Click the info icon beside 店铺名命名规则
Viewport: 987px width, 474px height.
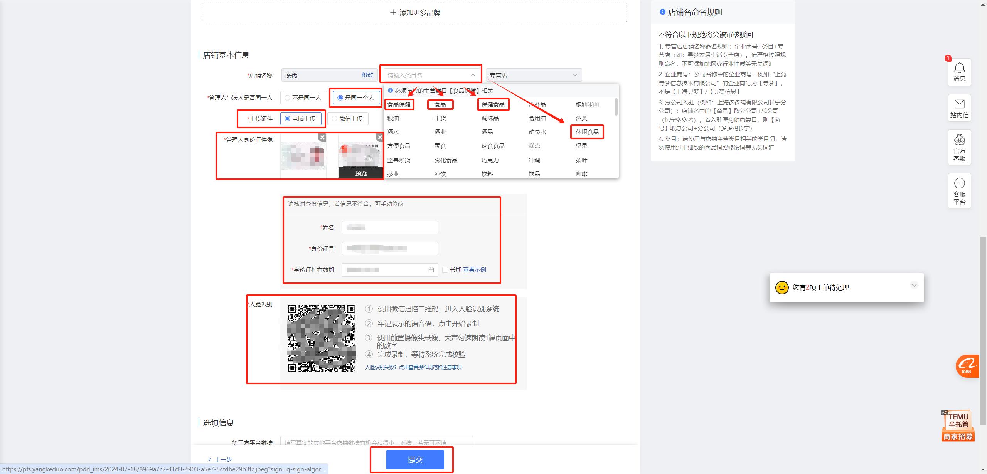[662, 12]
